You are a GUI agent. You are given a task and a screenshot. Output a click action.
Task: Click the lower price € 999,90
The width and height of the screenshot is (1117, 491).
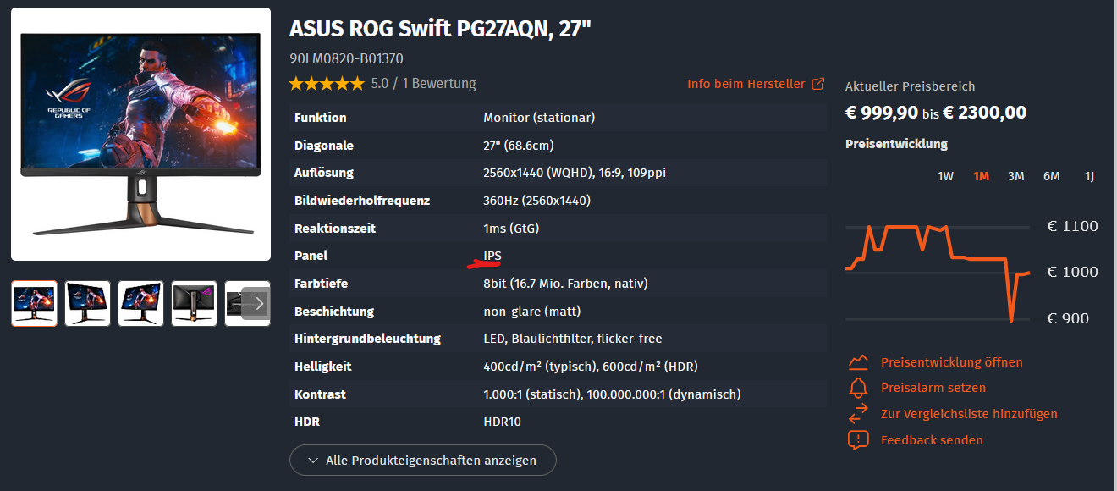882,112
